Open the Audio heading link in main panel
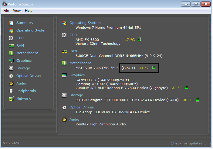Screen dimensions: 213x149 (74, 119)
